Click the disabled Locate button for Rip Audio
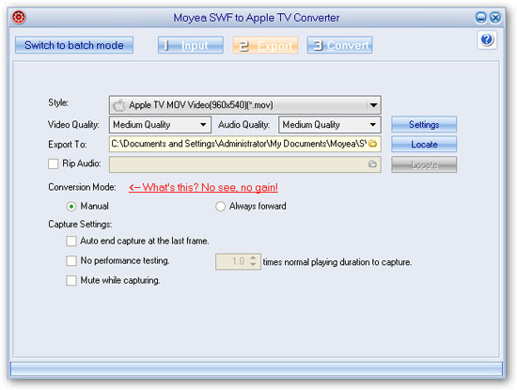Image resolution: width=517 pixels, height=390 pixels. pyautogui.click(x=424, y=164)
